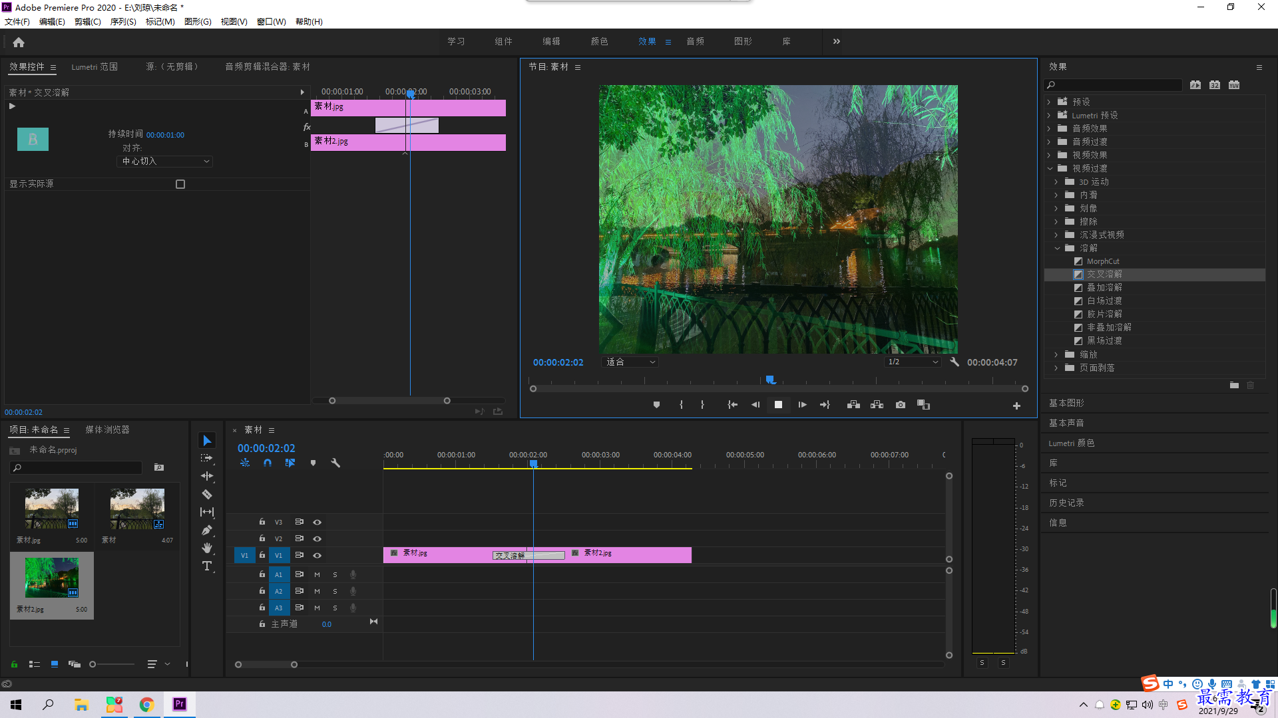Select the Track Select Forward tool
The height and width of the screenshot is (718, 1278).
207,458
